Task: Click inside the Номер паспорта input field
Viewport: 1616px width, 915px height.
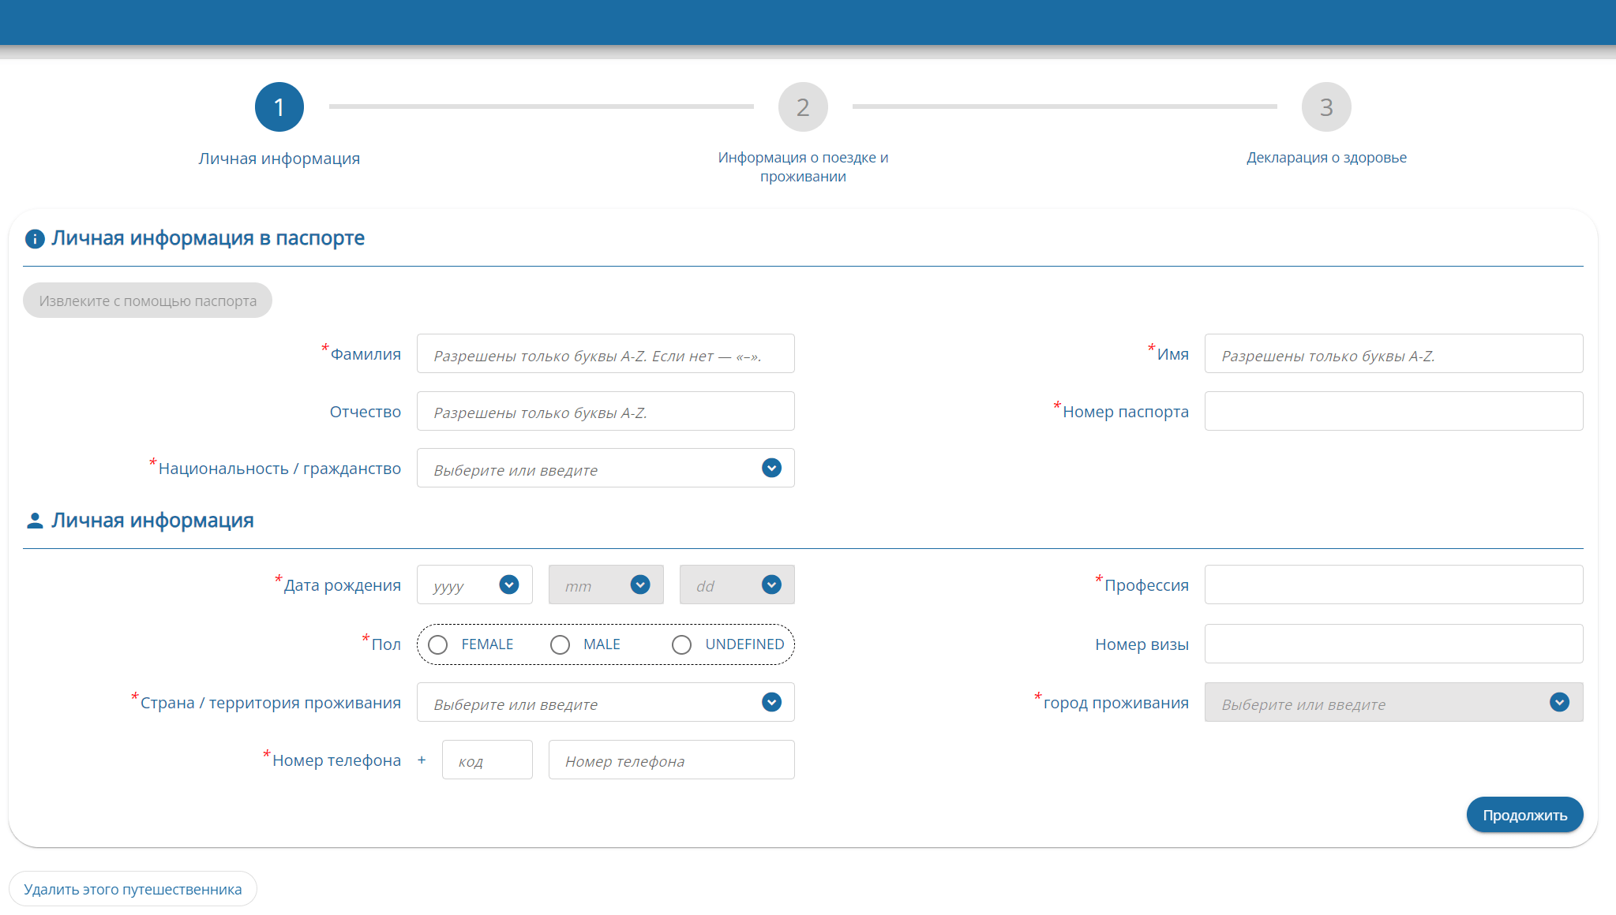Action: [1393, 411]
